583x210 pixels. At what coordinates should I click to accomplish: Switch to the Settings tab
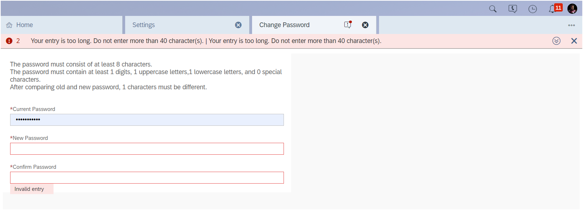[x=187, y=25]
